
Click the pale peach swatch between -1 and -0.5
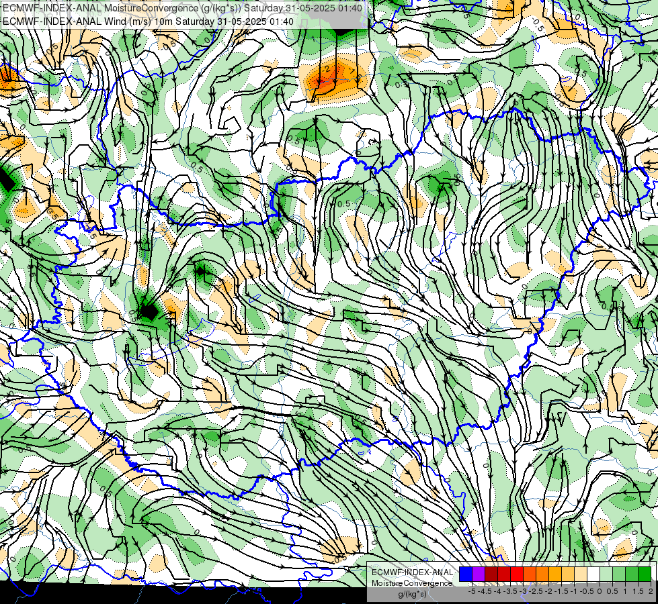pos(581,574)
